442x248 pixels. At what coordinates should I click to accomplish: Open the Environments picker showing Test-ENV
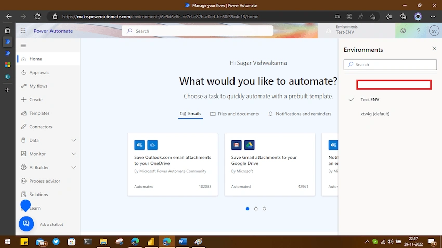point(356,31)
